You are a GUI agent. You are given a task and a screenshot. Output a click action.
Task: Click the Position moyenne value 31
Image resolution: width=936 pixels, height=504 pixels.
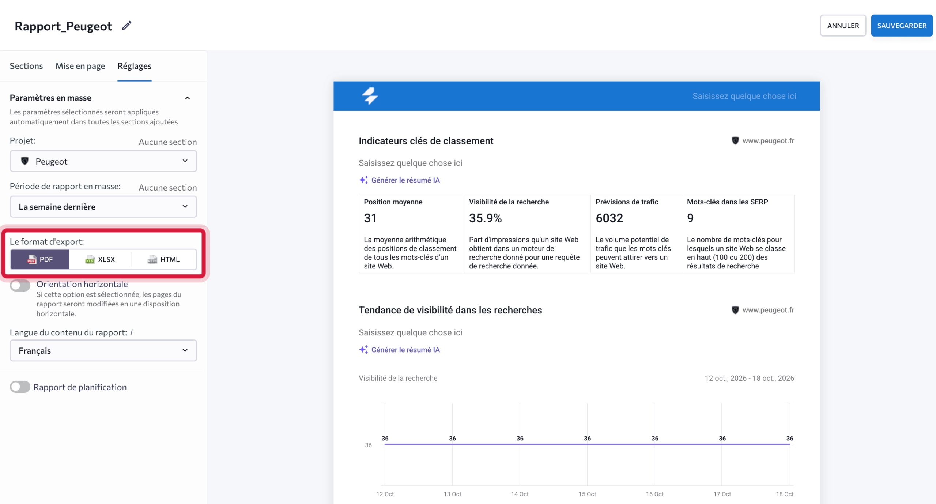point(370,218)
